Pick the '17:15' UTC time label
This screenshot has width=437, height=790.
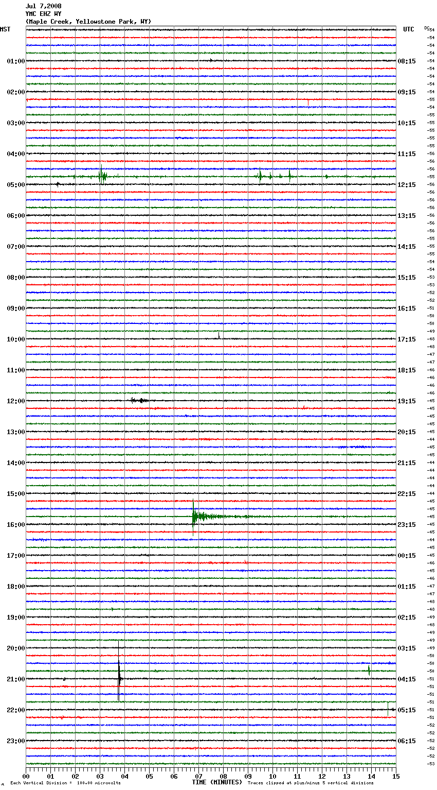pyautogui.click(x=407, y=339)
